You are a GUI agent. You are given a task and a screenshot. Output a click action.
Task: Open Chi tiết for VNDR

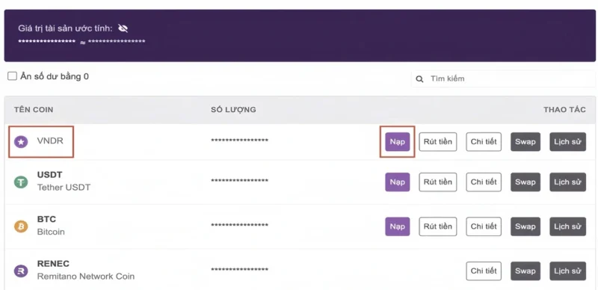pos(484,142)
